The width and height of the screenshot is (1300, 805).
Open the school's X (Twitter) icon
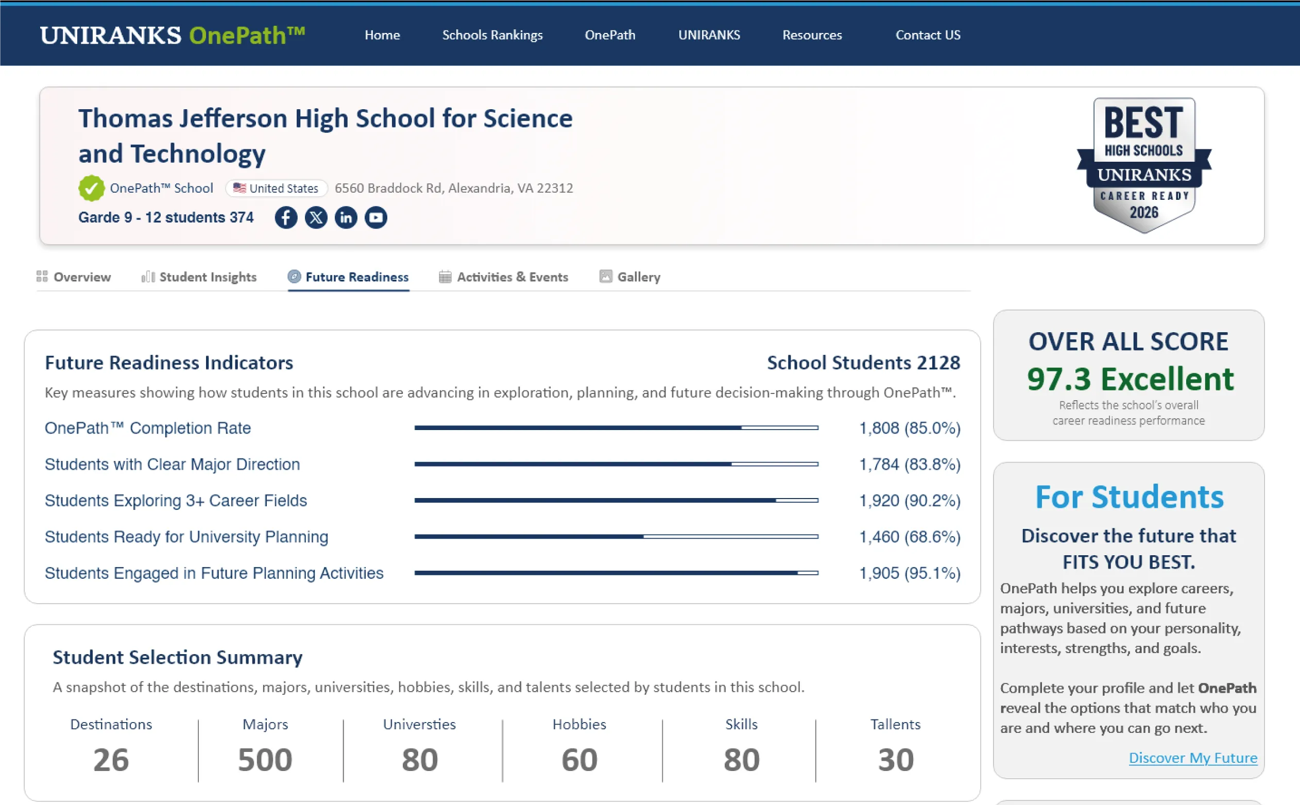tap(316, 217)
